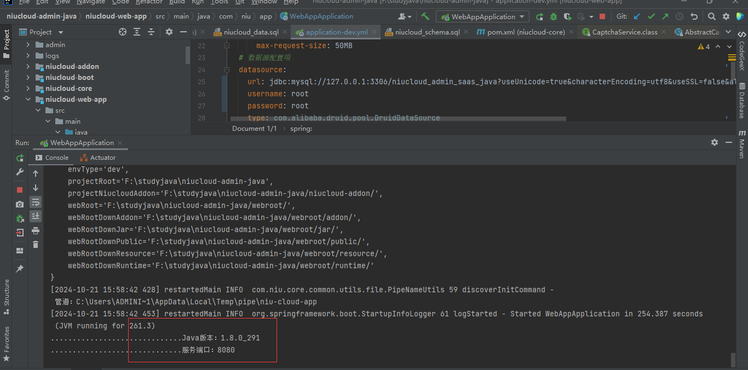Toggle Scroll to End in console toolbar

[x=36, y=216]
